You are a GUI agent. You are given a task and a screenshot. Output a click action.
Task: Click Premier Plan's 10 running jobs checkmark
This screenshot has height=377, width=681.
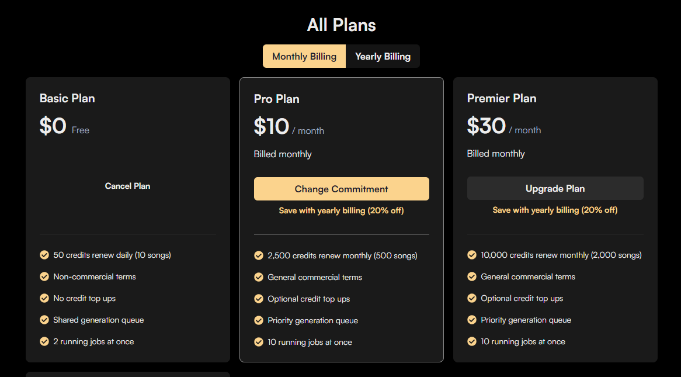pos(472,342)
